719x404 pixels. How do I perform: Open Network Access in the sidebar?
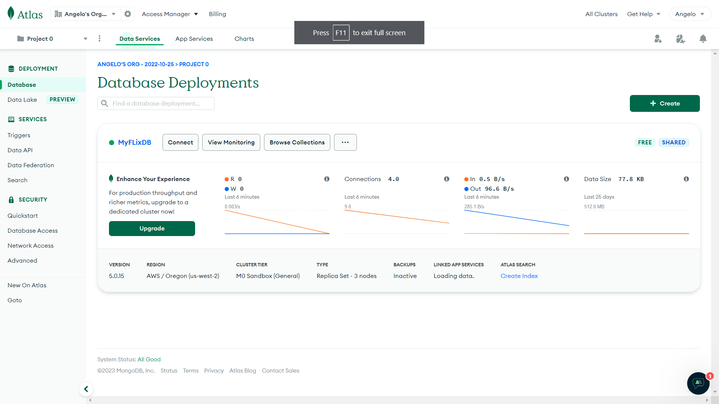click(x=30, y=245)
